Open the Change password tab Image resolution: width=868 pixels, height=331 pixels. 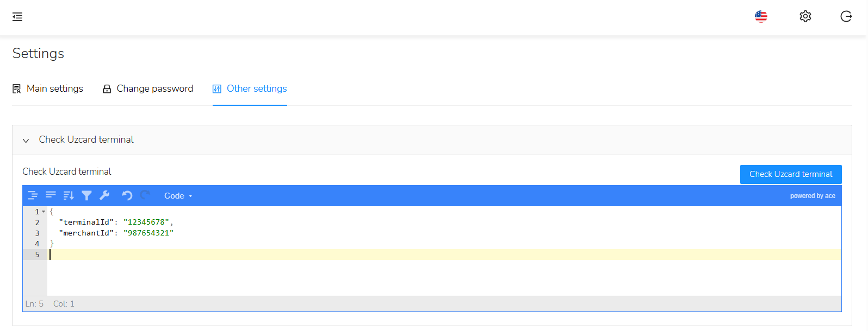(x=148, y=89)
